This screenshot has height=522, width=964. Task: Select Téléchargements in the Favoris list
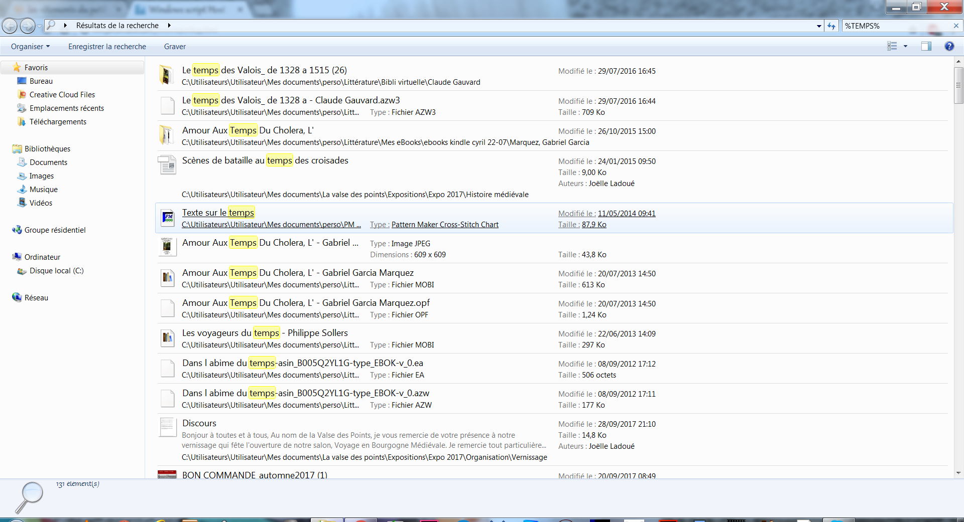click(58, 121)
